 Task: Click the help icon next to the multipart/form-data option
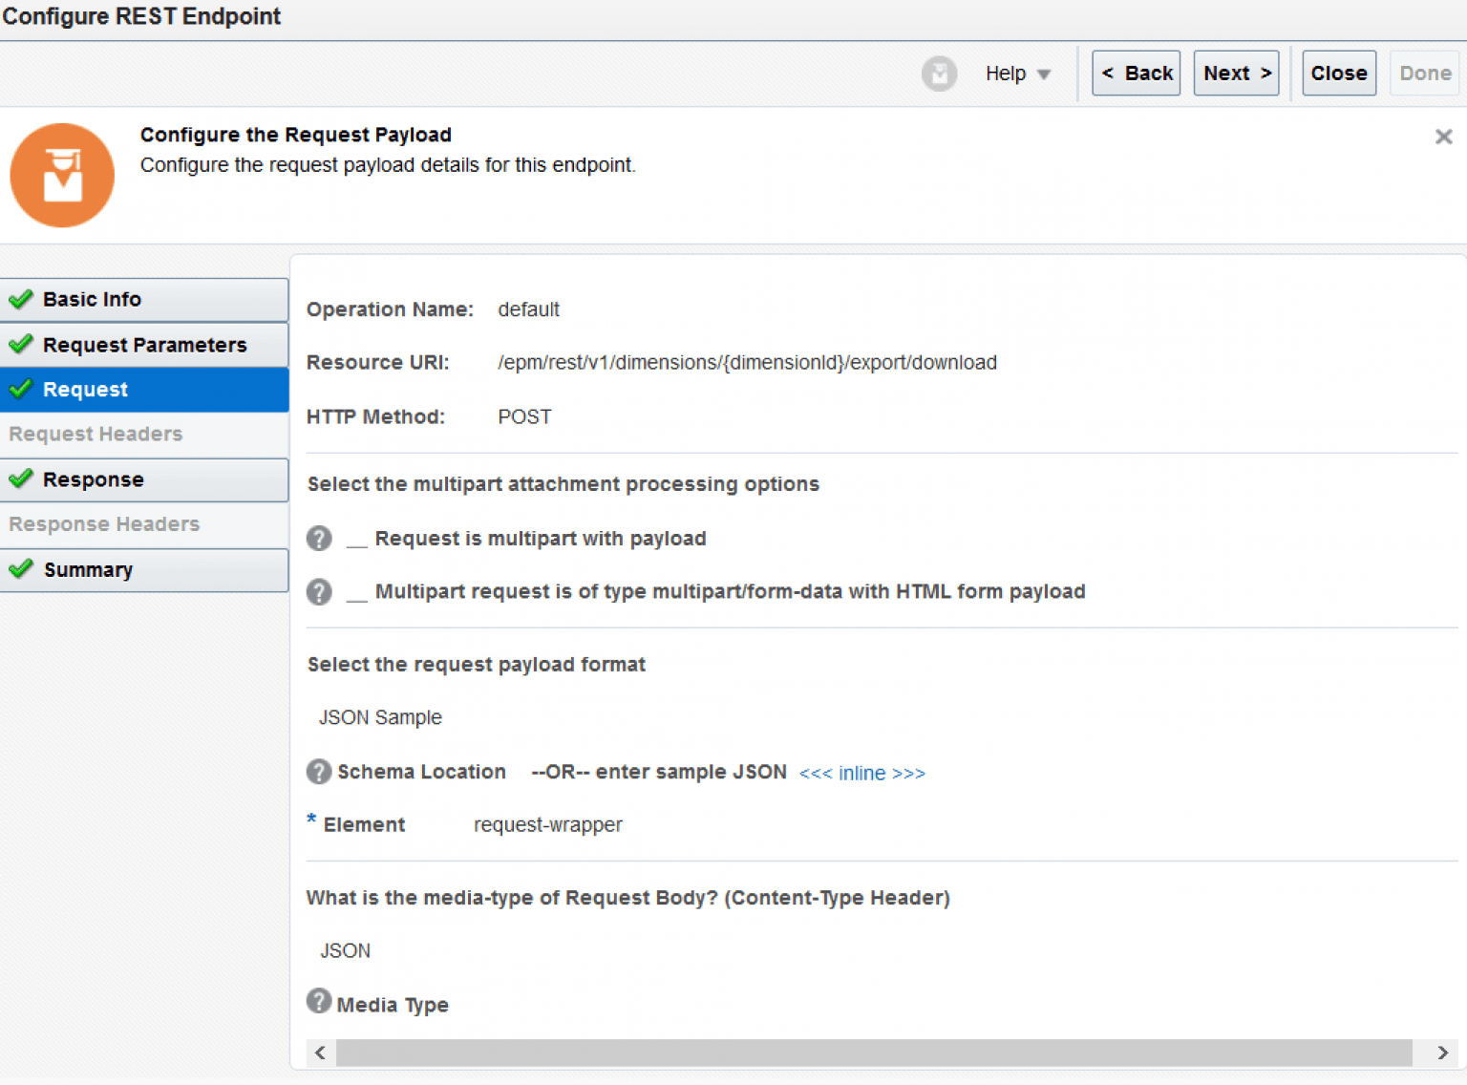319,591
